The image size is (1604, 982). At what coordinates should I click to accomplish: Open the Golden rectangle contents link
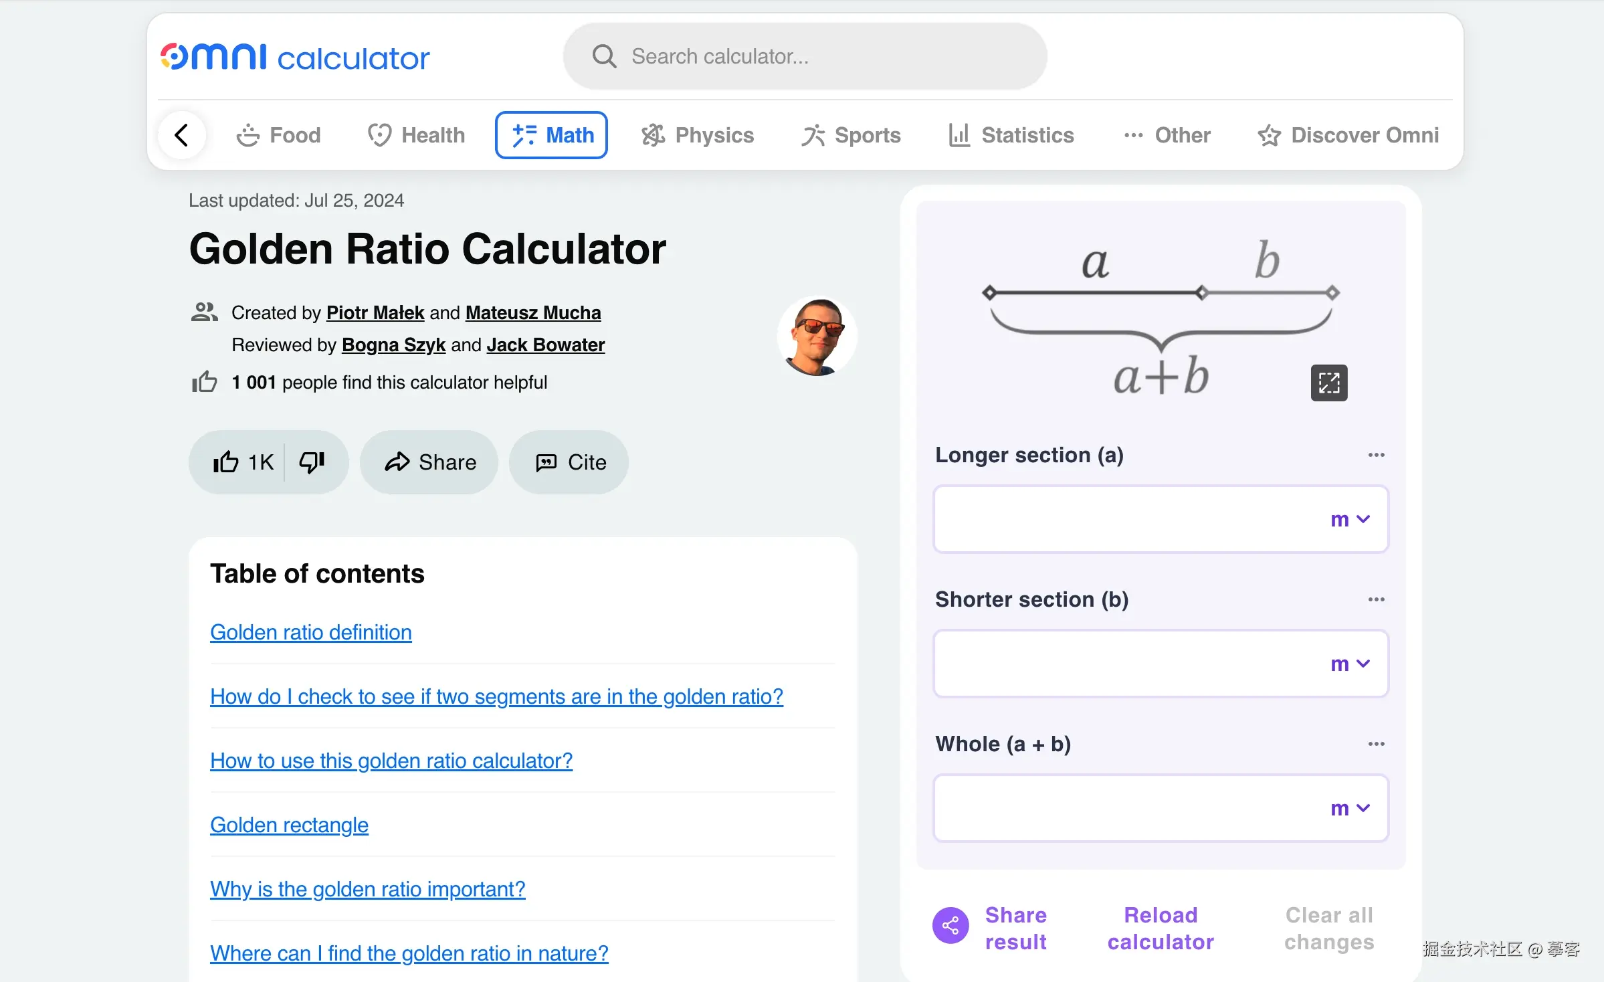289,825
